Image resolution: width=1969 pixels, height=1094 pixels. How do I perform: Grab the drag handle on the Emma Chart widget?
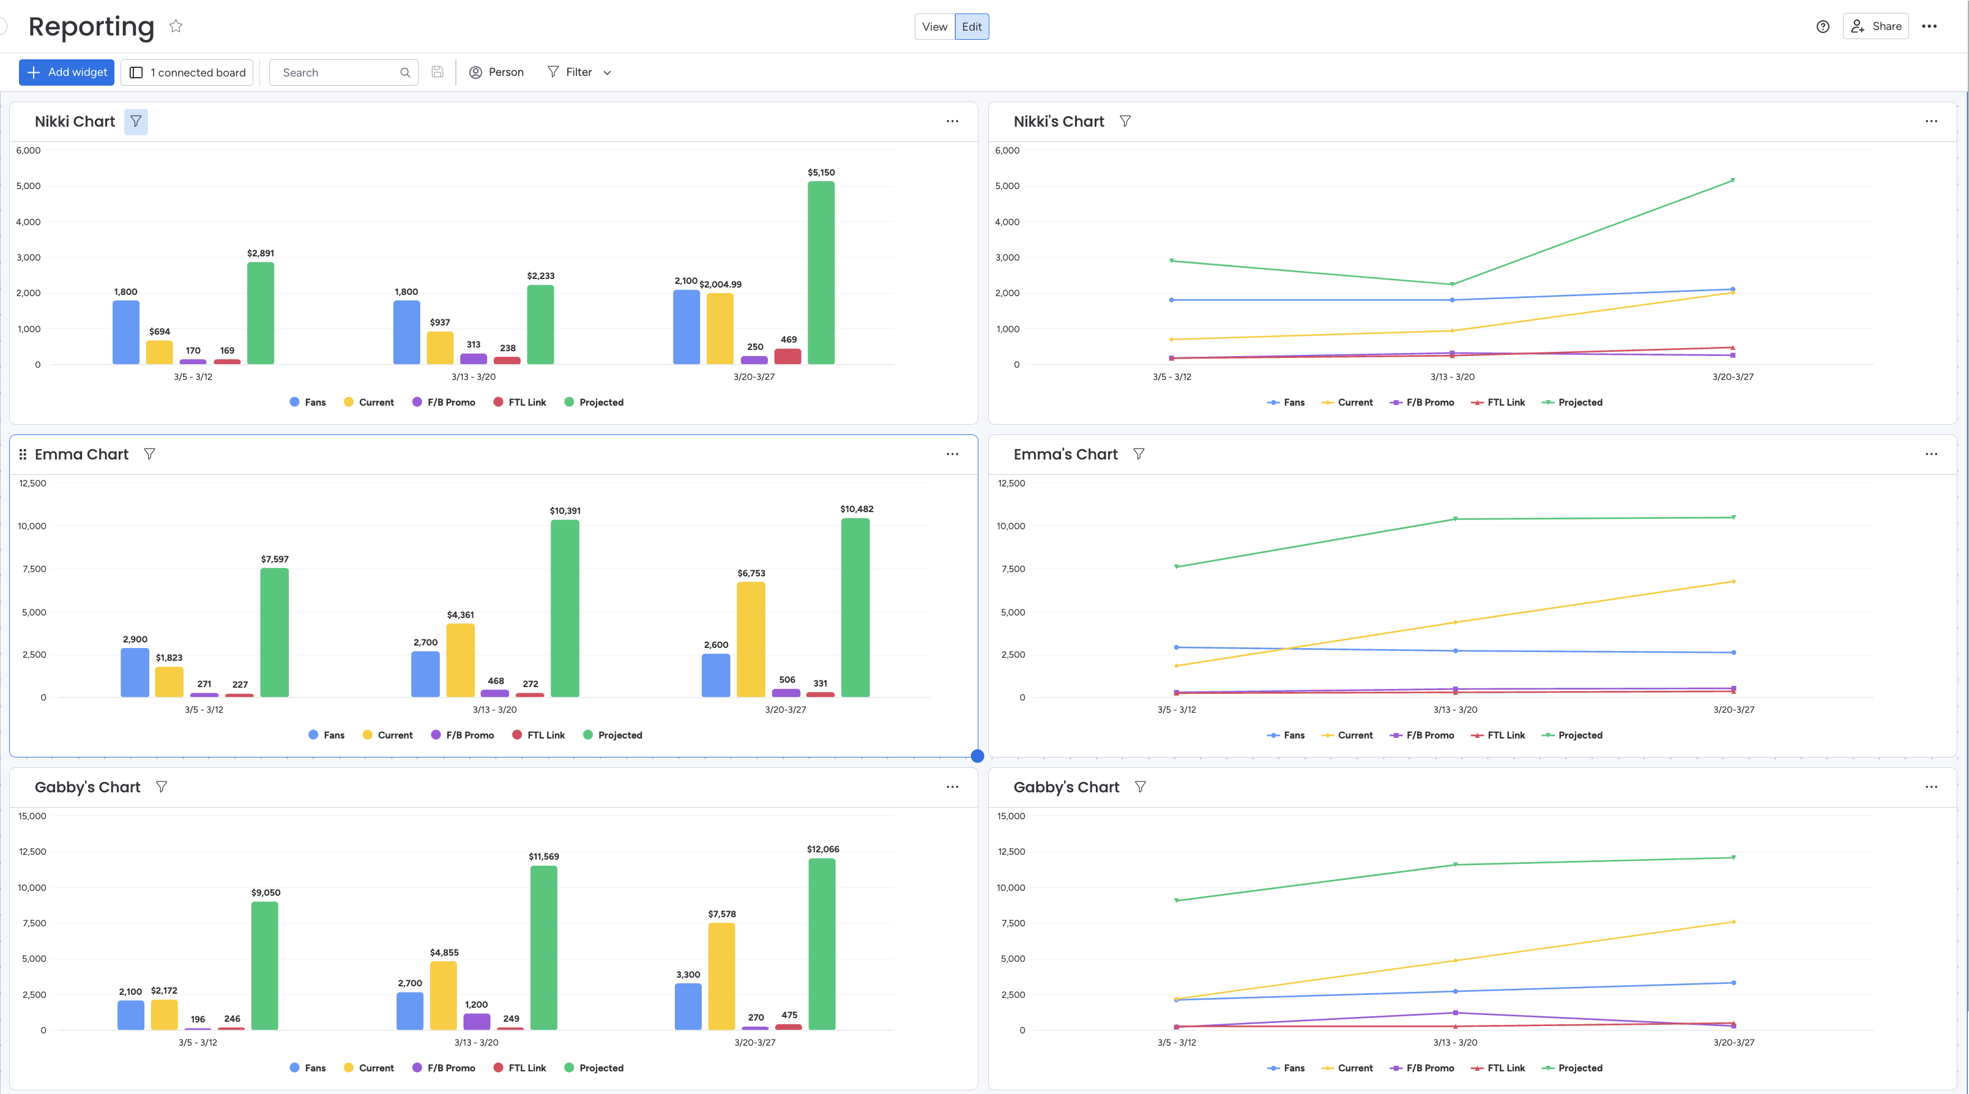23,454
